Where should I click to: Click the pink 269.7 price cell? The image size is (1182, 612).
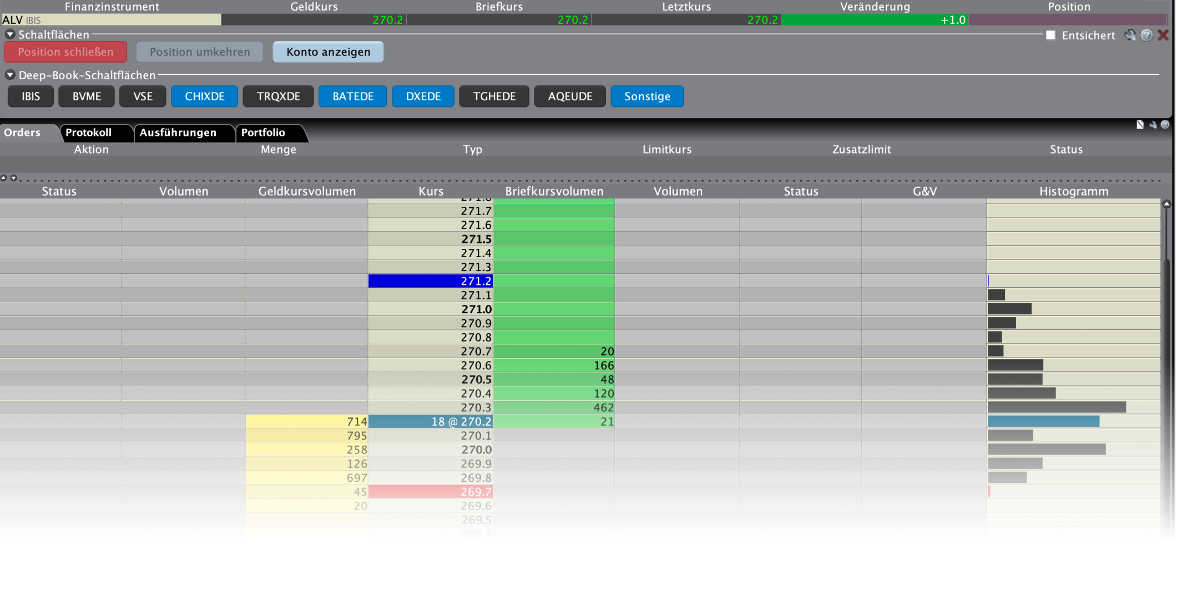(x=431, y=492)
